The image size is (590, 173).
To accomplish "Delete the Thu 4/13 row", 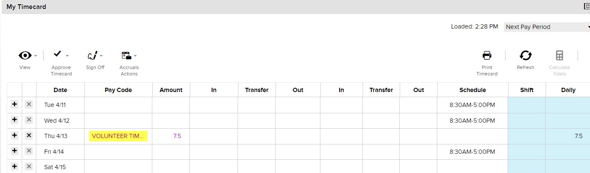I will click(x=29, y=136).
